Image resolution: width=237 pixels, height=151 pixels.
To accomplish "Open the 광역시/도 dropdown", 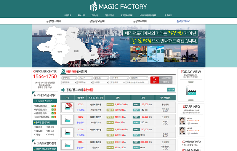I will (69, 78).
